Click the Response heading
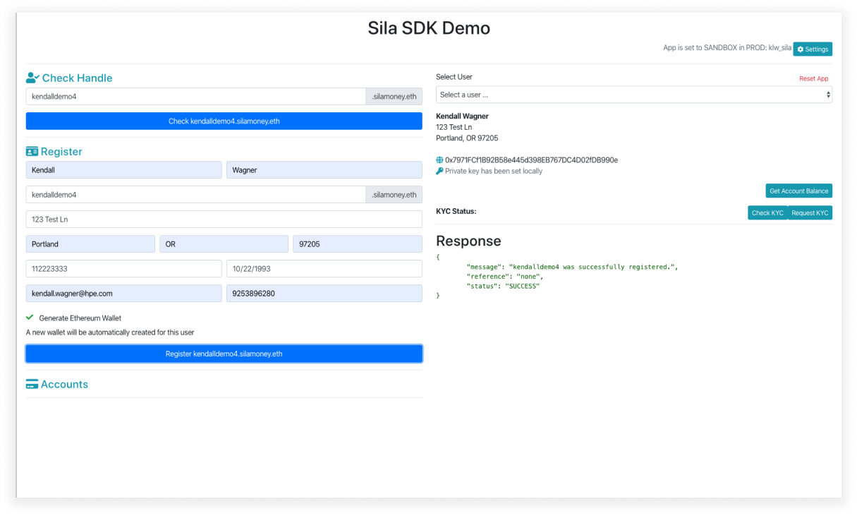The width and height of the screenshot is (857, 516). pos(468,241)
